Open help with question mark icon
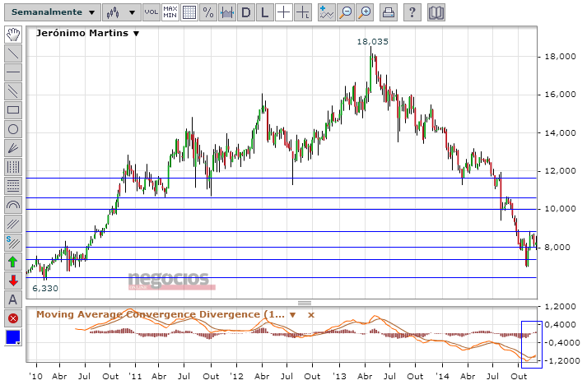The width and height of the screenshot is (587, 385). pyautogui.click(x=412, y=12)
